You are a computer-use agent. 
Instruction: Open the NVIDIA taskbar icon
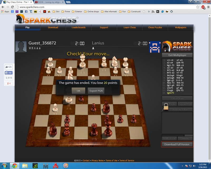coord(35,166)
